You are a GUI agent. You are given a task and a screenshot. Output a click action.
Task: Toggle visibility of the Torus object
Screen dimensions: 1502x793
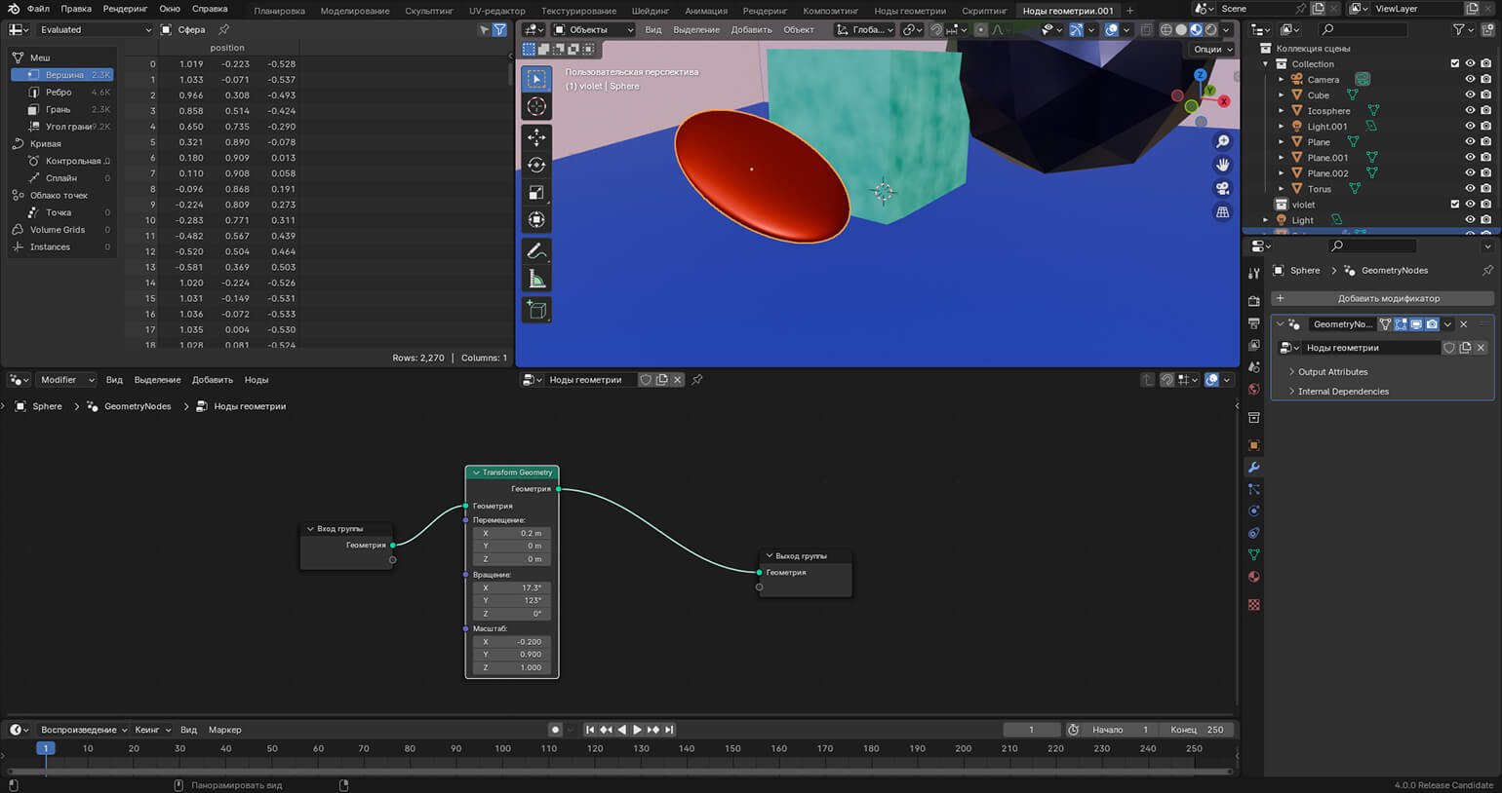pyautogui.click(x=1470, y=189)
